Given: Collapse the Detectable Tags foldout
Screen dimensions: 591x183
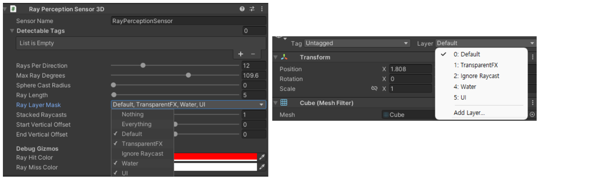Looking at the screenshot, I should (x=12, y=31).
